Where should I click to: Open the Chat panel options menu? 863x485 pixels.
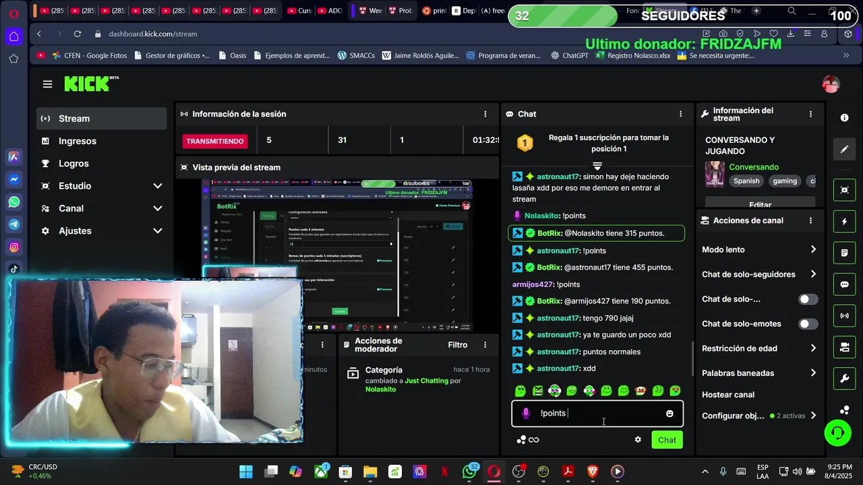pyautogui.click(x=680, y=114)
